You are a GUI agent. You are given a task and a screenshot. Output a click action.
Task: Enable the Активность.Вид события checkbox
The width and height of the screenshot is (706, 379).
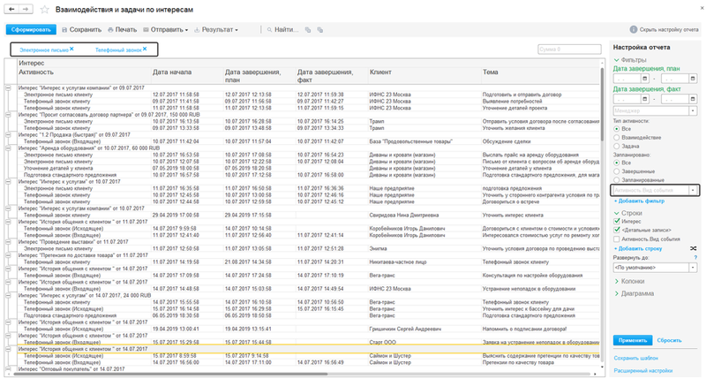(x=617, y=239)
